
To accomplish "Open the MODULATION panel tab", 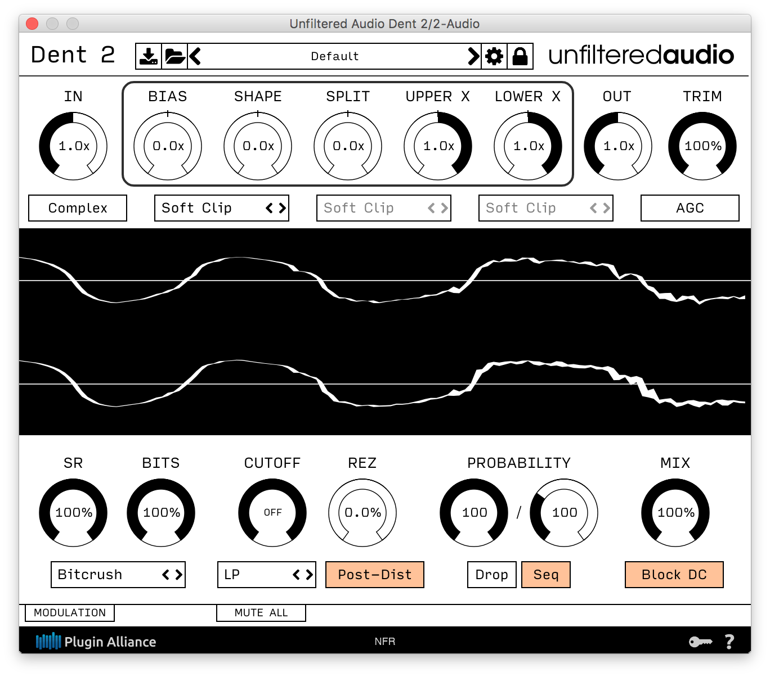I will pos(70,613).
